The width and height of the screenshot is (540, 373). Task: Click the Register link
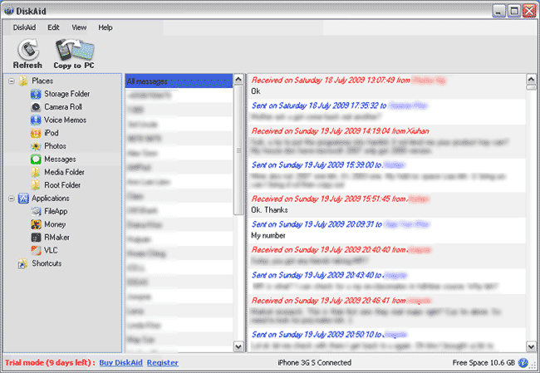point(162,363)
